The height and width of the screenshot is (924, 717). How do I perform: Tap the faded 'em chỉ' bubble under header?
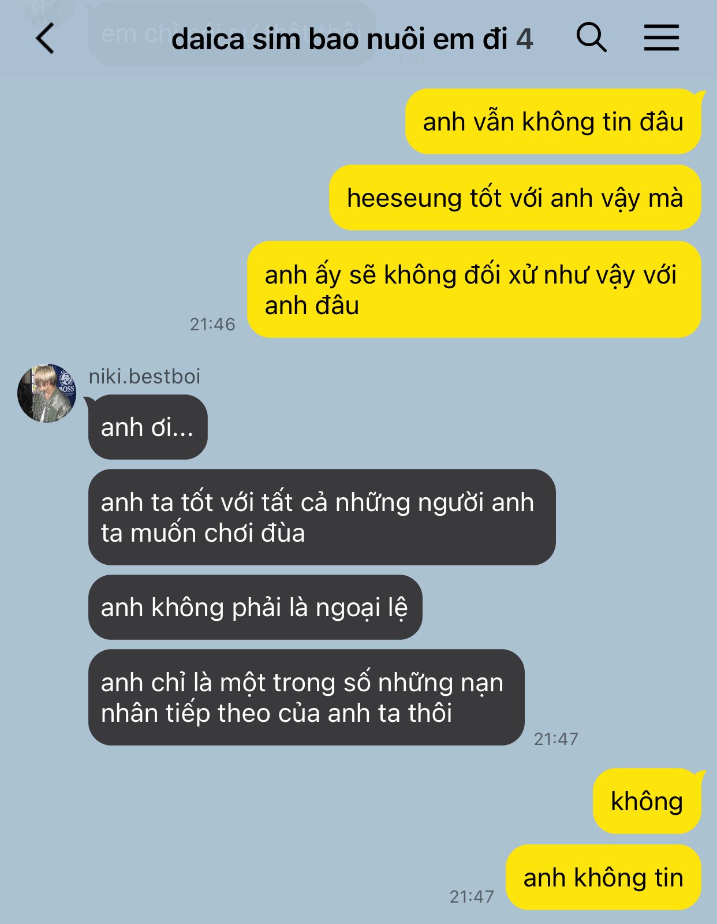[232, 33]
